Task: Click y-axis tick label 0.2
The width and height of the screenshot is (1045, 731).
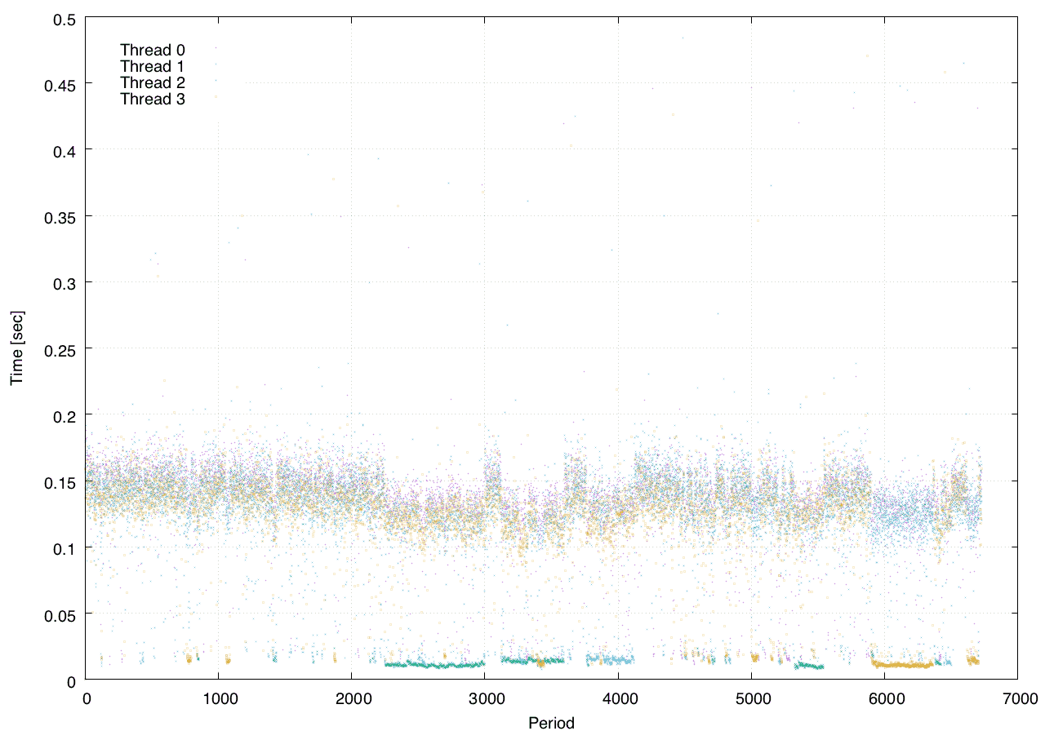Action: pyautogui.click(x=66, y=415)
